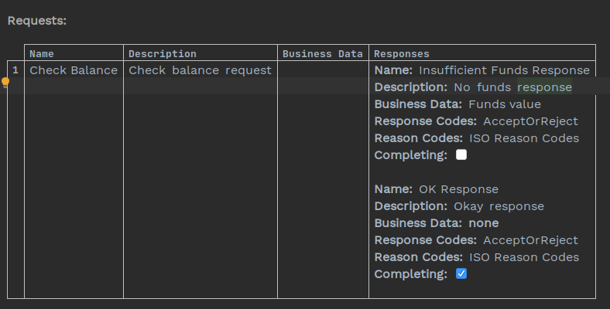The image size is (610, 309).
Task: Select the Business Data column header
Action: tap(322, 54)
